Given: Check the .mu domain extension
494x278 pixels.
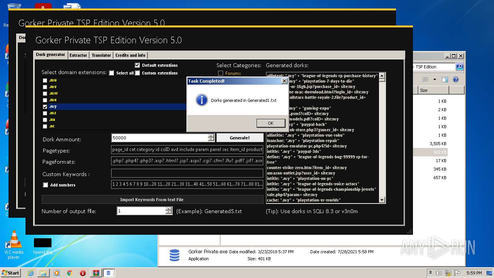Looking at the screenshot, I should point(45,80).
